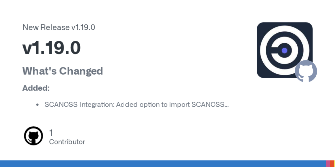Click the "Added:" subheading
The height and width of the screenshot is (167, 335).
(36, 88)
